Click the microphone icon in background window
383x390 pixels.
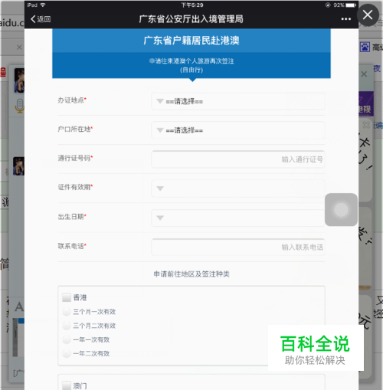tap(19, 106)
